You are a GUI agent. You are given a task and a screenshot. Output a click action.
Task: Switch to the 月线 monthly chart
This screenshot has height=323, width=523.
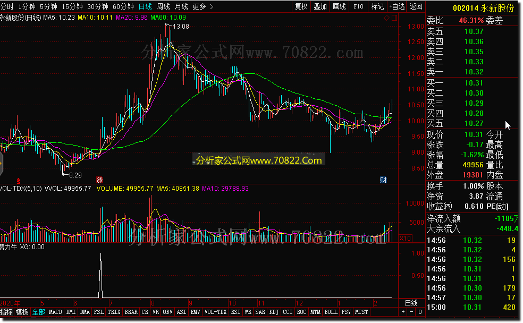click(181, 6)
